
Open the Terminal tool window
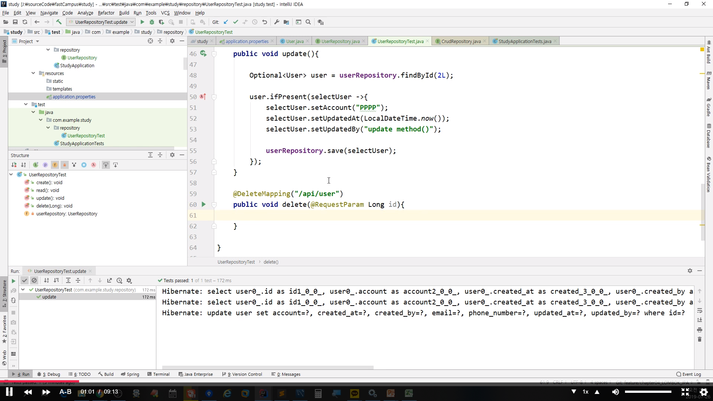(158, 374)
